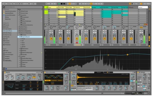Stop playback with the square Stop button
Viewport: 154px width, 97px height.
point(62,4)
